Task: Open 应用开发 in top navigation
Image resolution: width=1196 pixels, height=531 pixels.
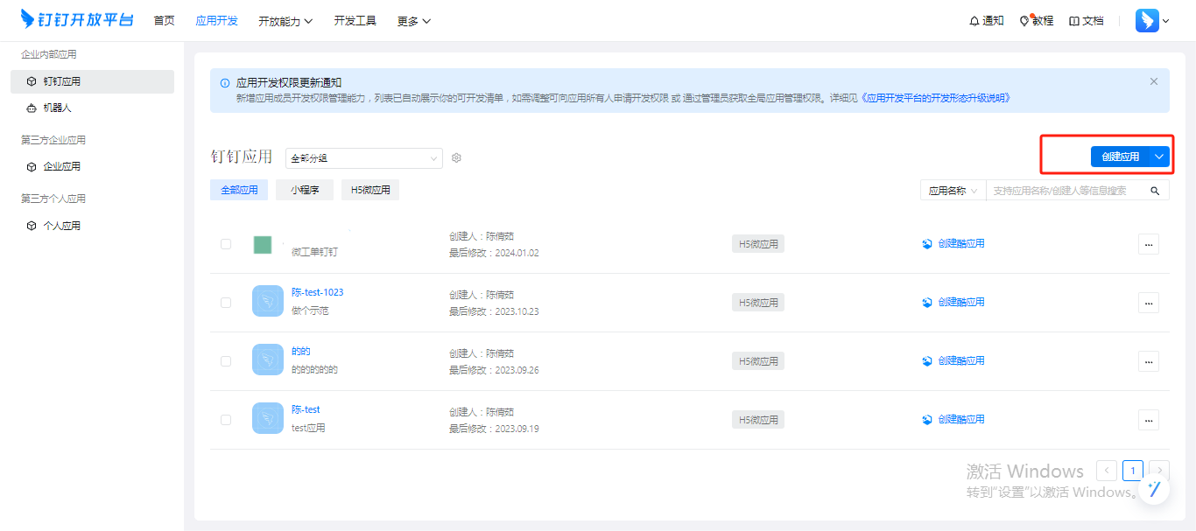Action: pyautogui.click(x=216, y=21)
